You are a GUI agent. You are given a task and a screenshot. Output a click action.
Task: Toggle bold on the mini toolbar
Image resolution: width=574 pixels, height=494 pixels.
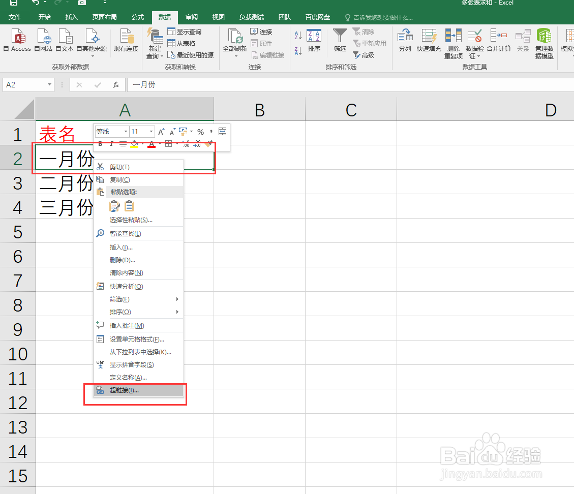[99, 144]
